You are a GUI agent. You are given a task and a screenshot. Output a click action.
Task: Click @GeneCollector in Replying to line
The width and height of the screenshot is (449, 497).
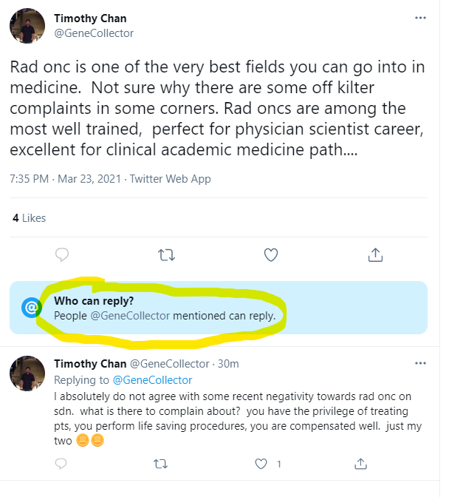tap(151, 380)
